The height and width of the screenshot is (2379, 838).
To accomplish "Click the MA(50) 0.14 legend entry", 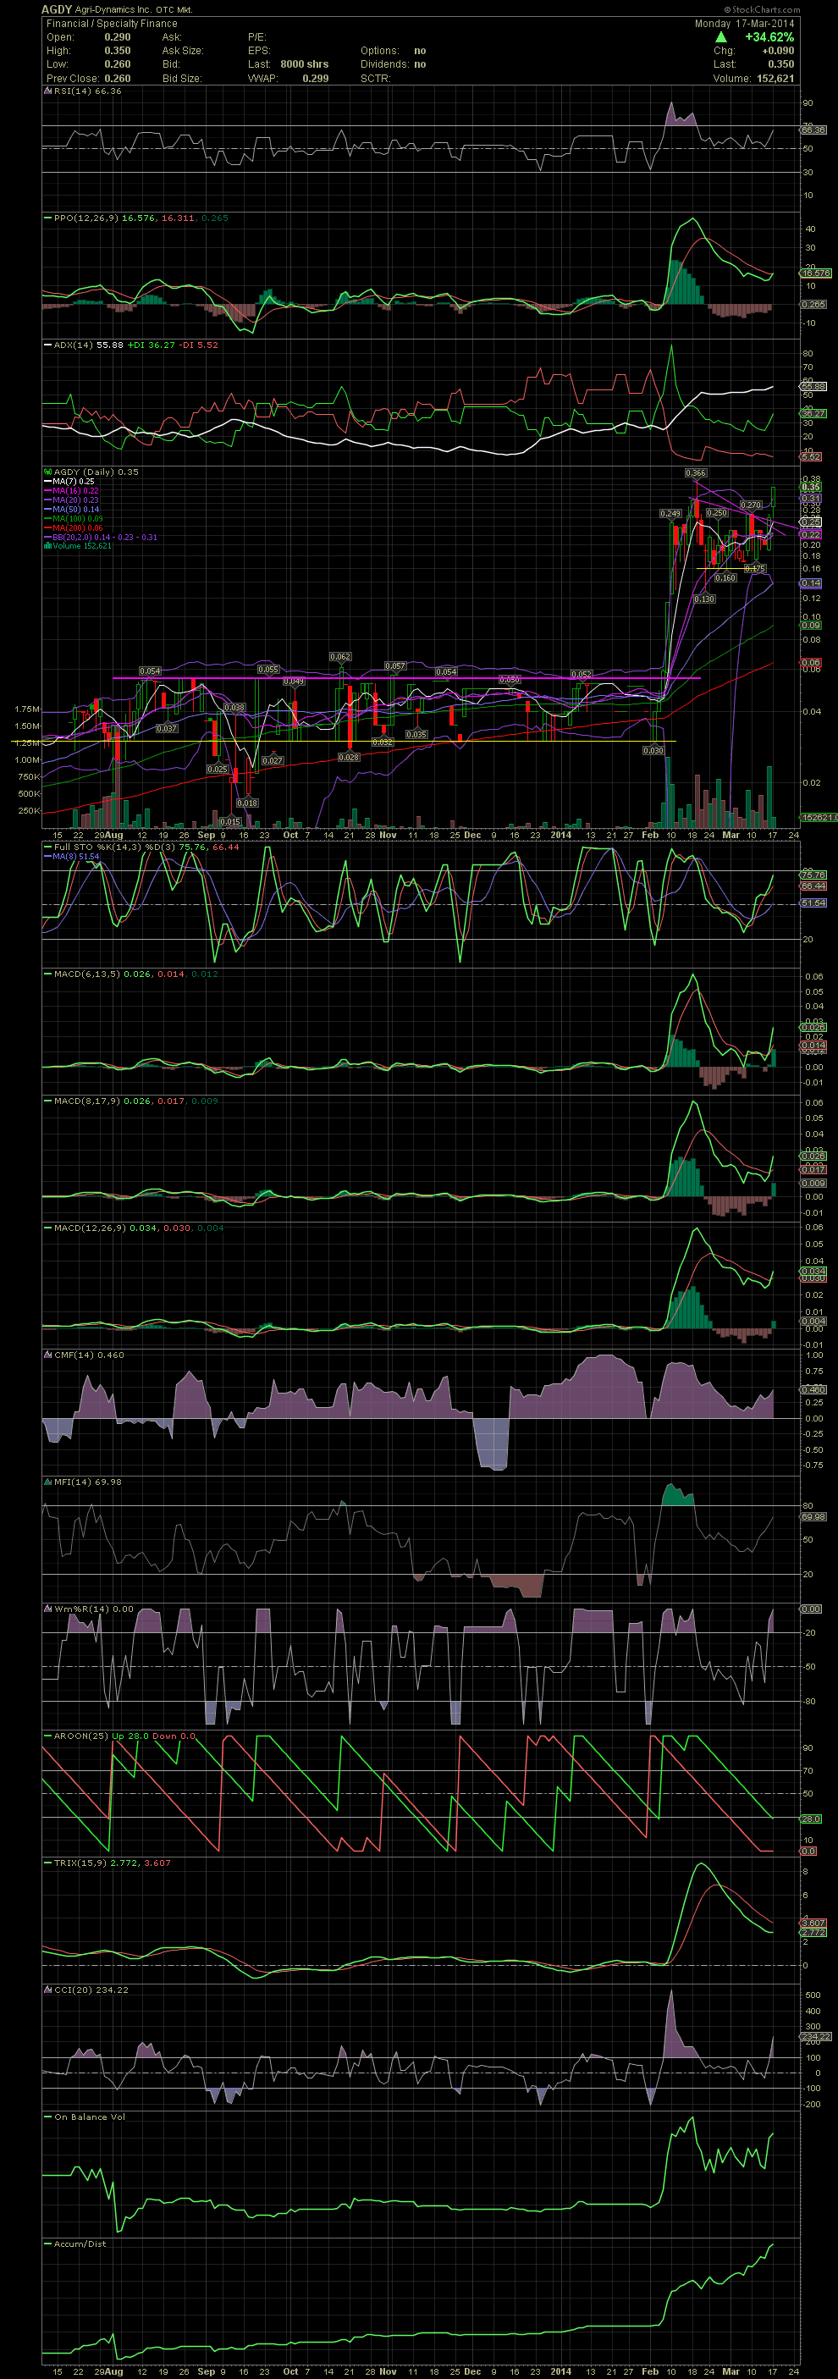I will [x=75, y=509].
